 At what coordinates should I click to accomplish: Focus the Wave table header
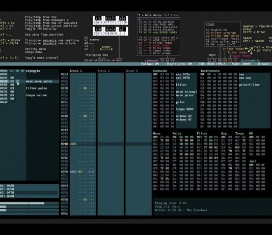(x=156, y=133)
